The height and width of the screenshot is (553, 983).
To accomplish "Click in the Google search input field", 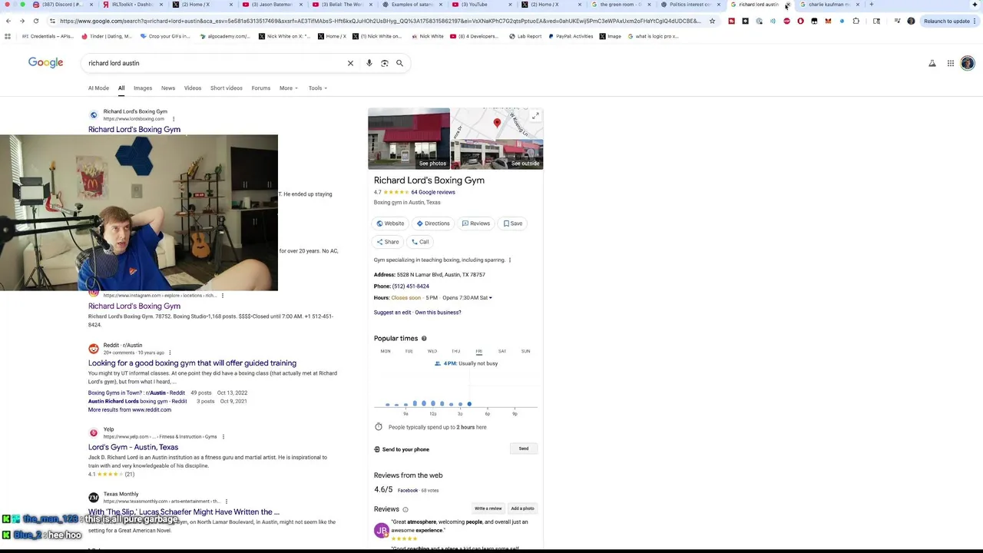I will pos(215,63).
